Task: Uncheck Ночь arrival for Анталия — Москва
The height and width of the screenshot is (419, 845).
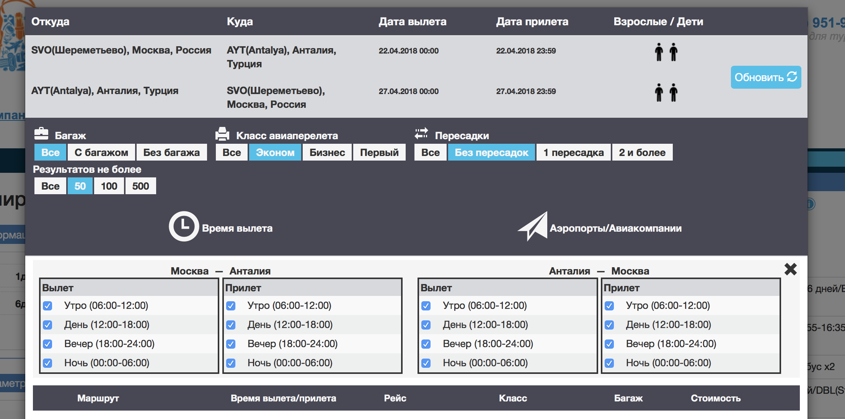Action: 609,363
